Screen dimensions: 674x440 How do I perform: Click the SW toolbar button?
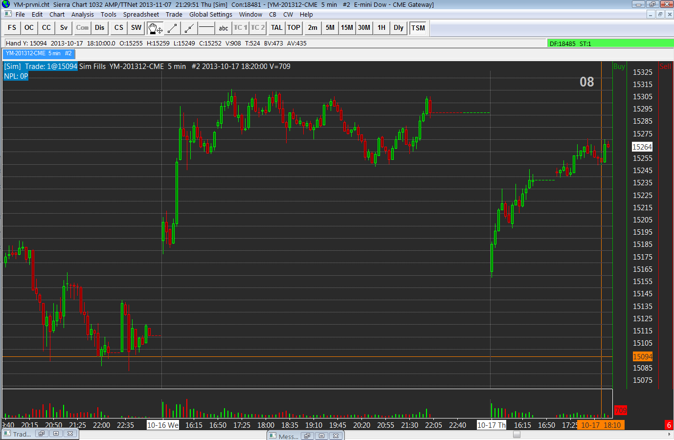click(x=136, y=28)
